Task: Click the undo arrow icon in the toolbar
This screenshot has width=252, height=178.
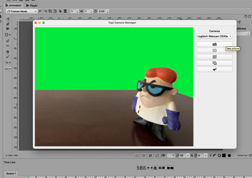Action: coord(40,11)
